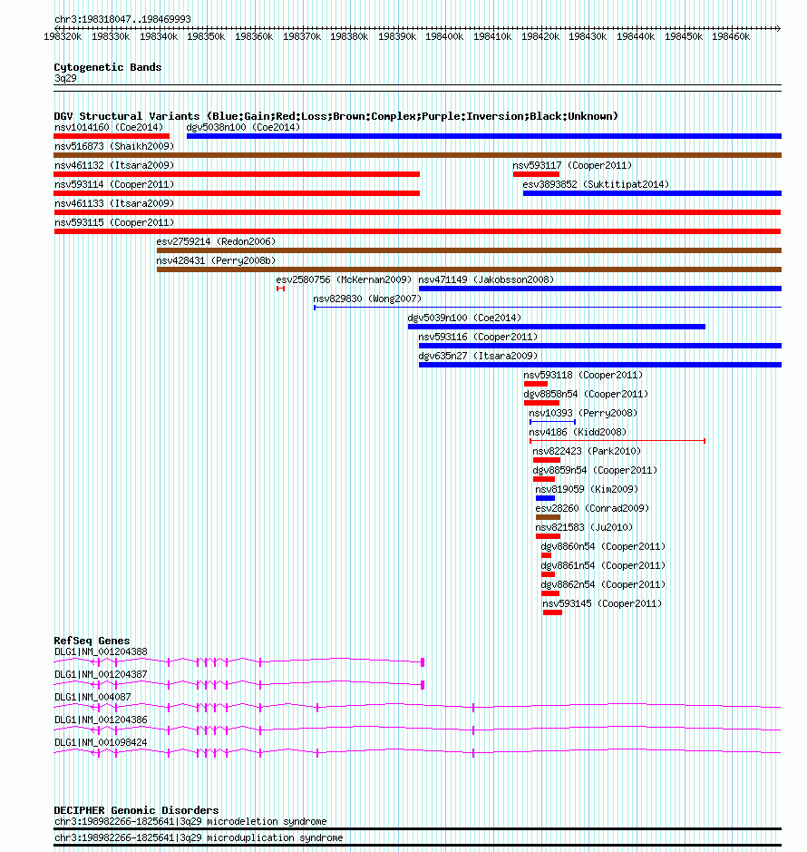The image size is (807, 852).
Task: Click esv2580756 (McKernan2009) label
Action: tap(344, 279)
